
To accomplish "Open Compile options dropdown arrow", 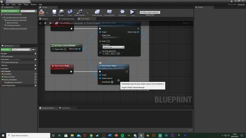I will point(47,13).
